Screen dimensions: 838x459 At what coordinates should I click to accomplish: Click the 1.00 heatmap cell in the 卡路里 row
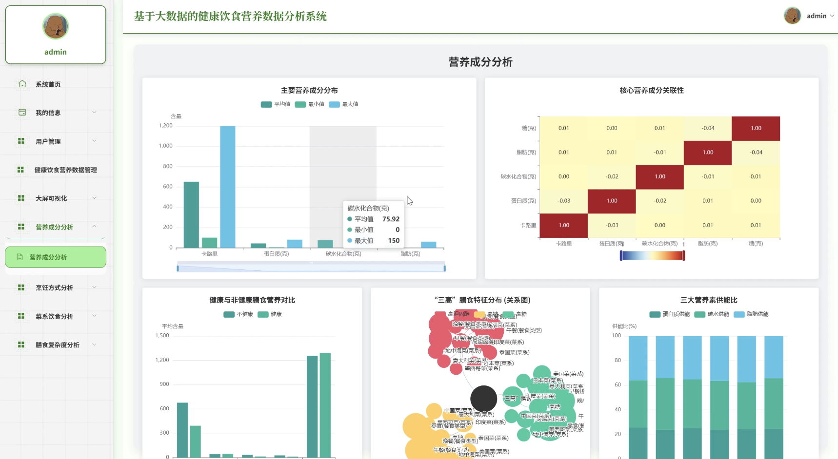click(564, 225)
